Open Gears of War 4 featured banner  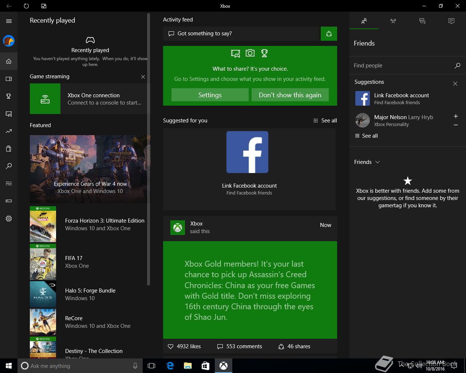[90, 169]
